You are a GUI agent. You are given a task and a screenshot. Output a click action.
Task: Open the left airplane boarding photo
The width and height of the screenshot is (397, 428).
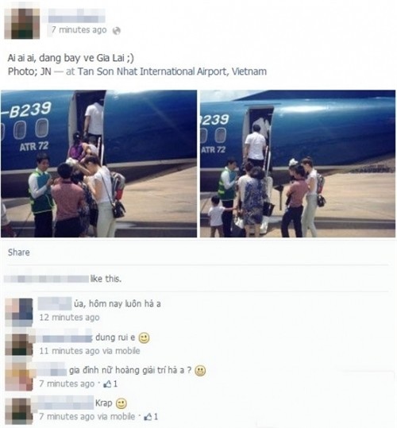[x=98, y=164]
